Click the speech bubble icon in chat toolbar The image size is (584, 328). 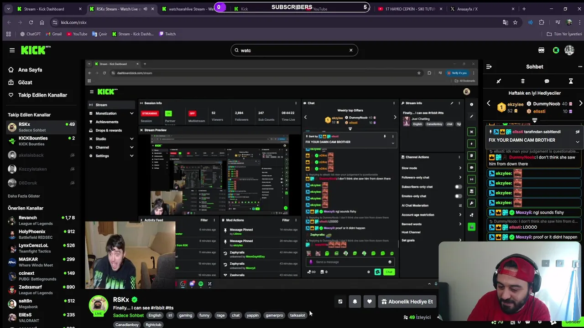click(x=547, y=81)
